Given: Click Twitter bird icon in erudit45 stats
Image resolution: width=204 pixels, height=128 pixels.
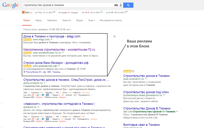Looking at the screenshot, I should click(43, 95).
